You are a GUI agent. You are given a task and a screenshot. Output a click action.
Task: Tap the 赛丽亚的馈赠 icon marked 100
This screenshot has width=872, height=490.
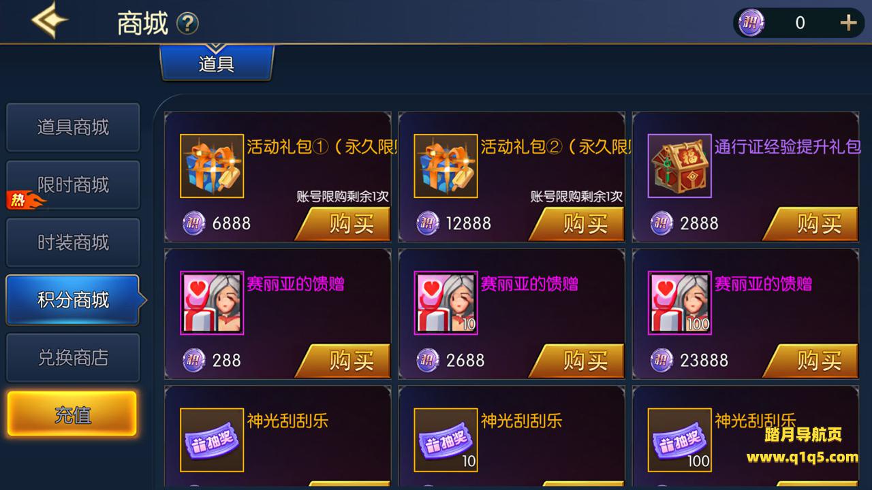point(679,303)
